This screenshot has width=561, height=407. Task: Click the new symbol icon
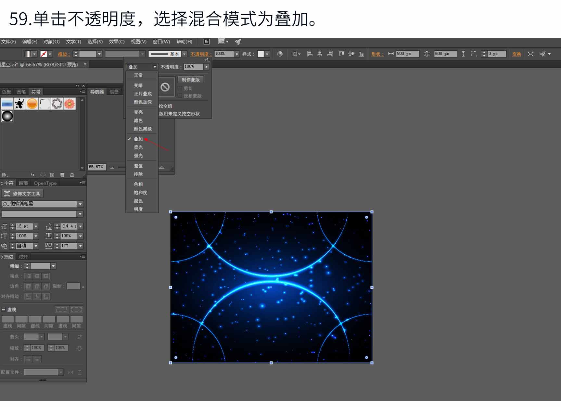62,175
